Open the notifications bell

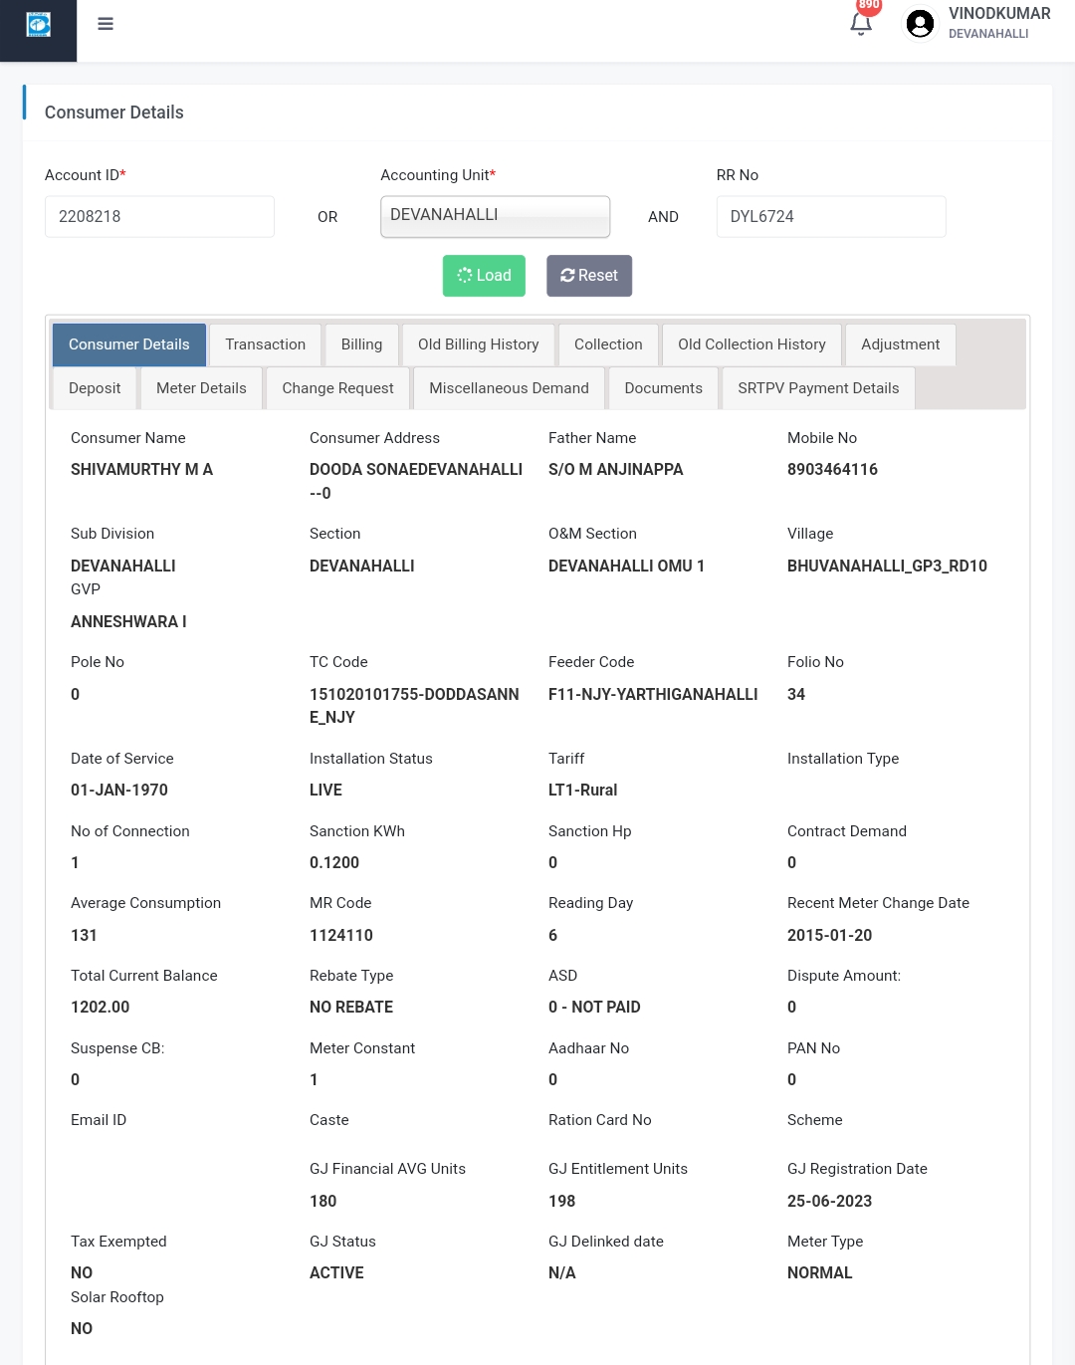(861, 24)
